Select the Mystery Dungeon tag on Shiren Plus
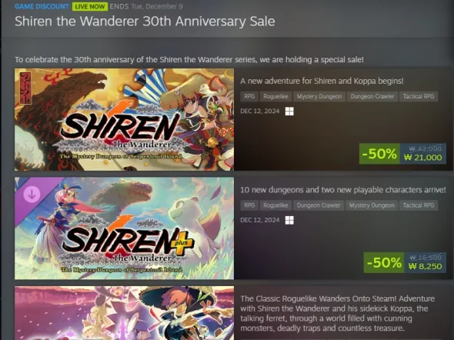Image resolution: width=454 pixels, height=340 pixels. click(372, 205)
